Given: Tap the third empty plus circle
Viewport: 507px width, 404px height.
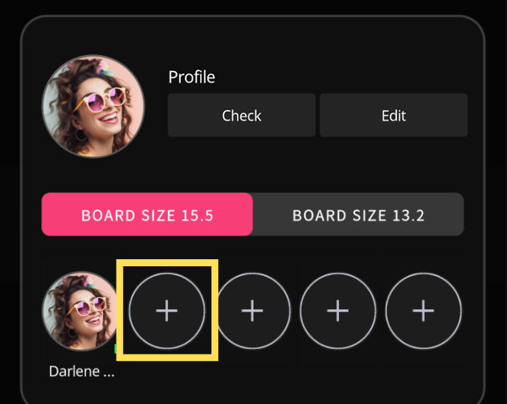Looking at the screenshot, I should (338, 311).
